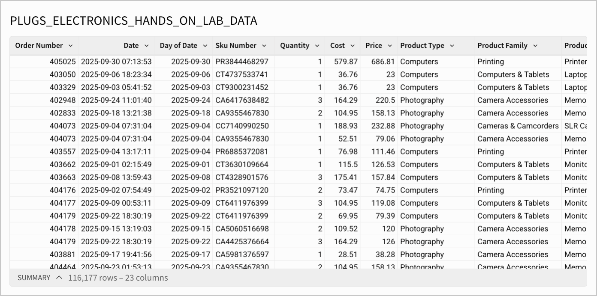Select the table title PLUGS_ELECTRONICS_HANDS_ON_LAB_DATA
The height and width of the screenshot is (296, 597).
pos(134,20)
